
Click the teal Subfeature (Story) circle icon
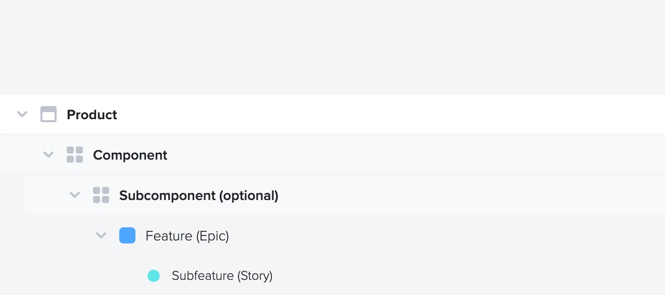point(154,276)
